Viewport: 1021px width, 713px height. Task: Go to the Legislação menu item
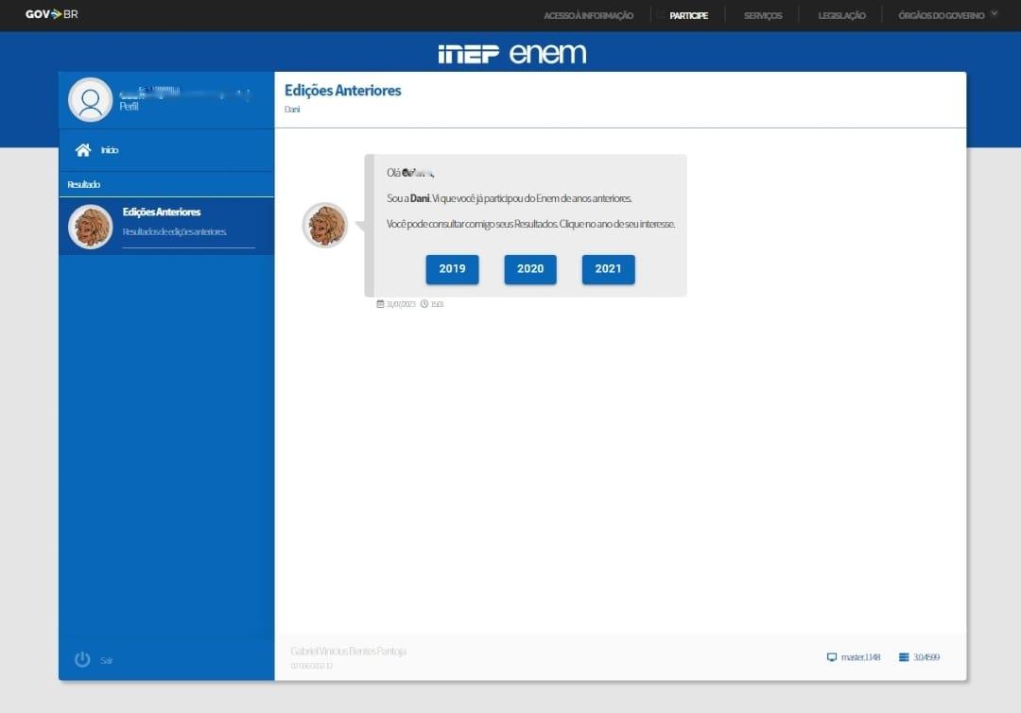[841, 16]
